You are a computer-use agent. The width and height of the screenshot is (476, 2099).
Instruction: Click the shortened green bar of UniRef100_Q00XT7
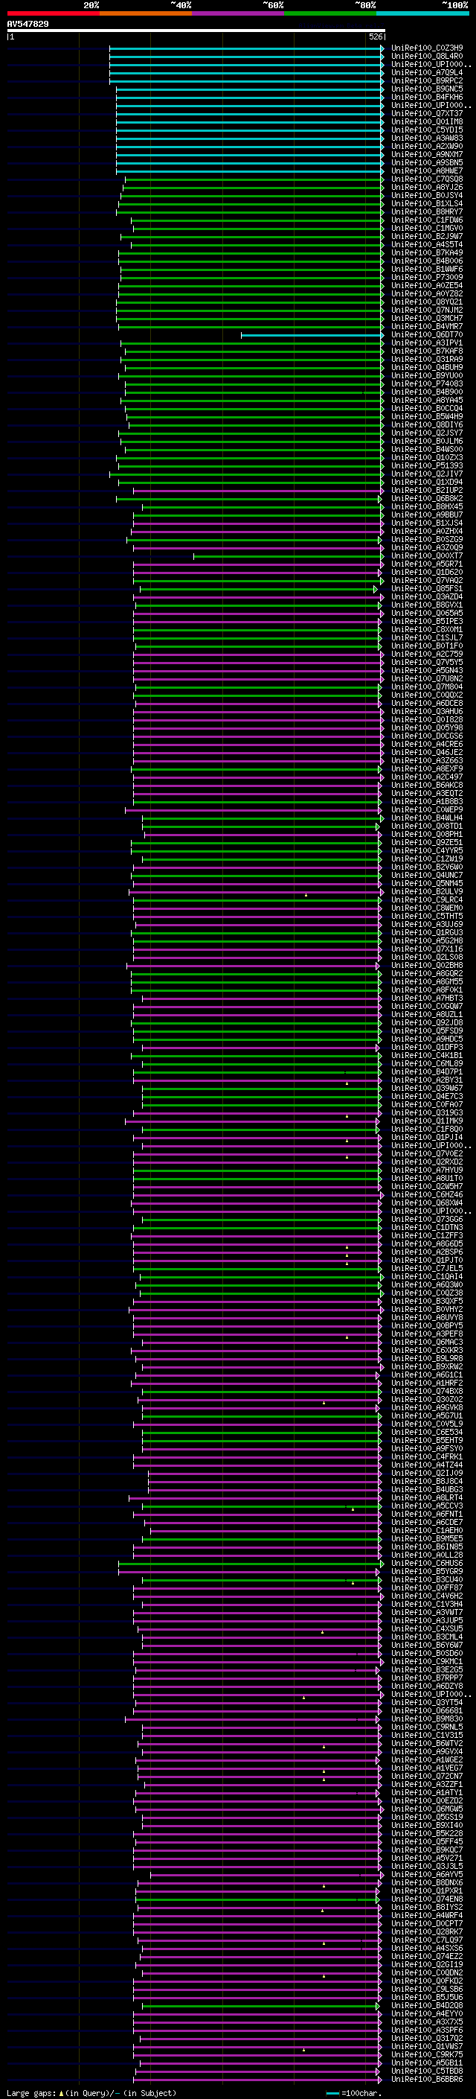point(287,555)
